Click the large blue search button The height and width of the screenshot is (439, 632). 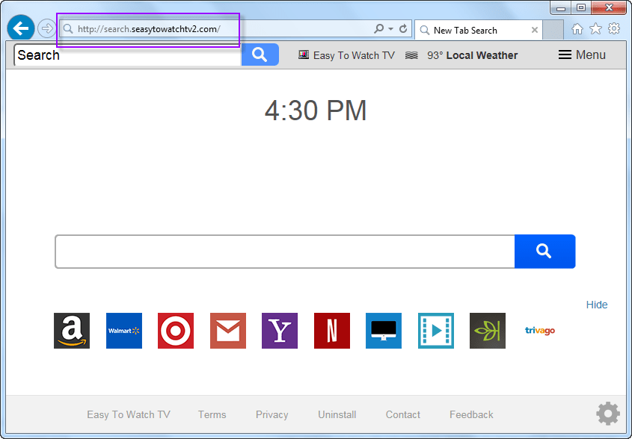pyautogui.click(x=545, y=252)
